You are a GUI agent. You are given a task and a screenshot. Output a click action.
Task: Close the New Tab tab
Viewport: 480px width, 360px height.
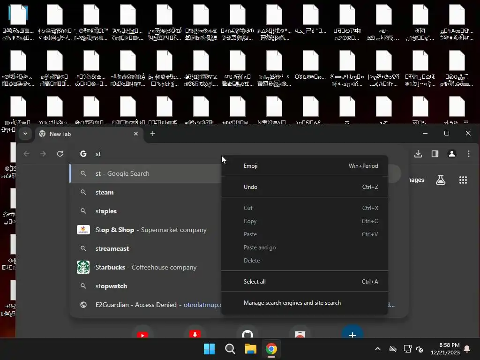tap(136, 134)
